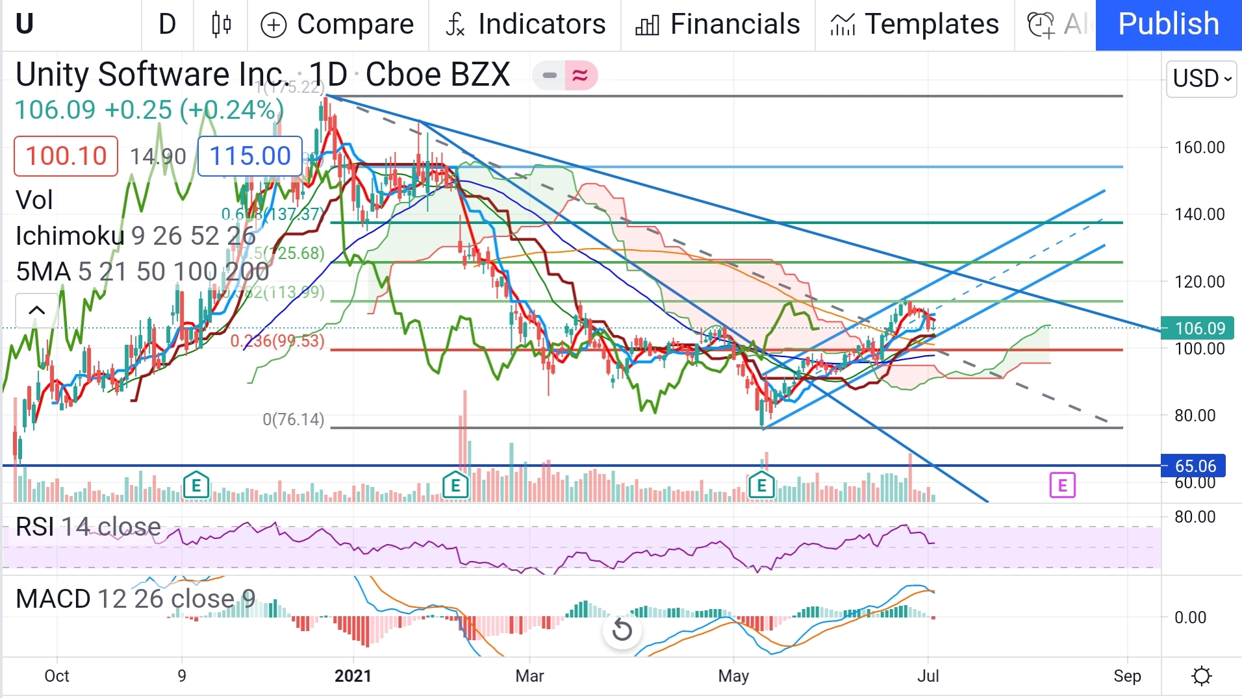
Task: Reset the chart view with the circular arrow
Action: click(x=622, y=630)
